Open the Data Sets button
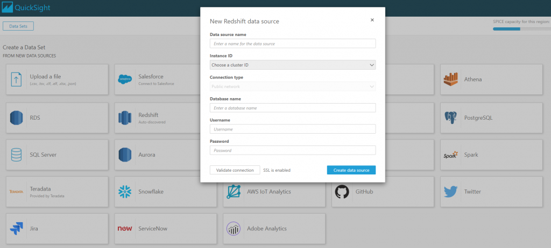The height and width of the screenshot is (248, 551). (18, 26)
